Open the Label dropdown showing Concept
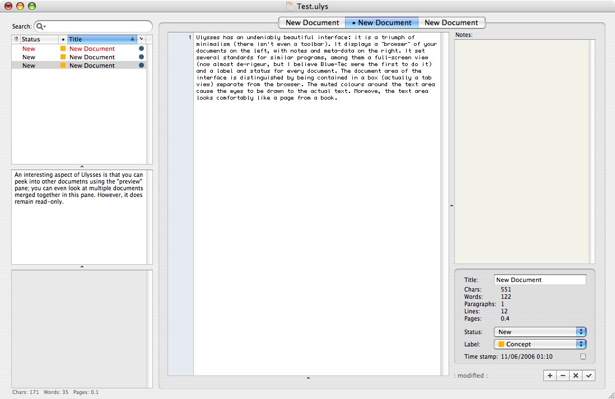This screenshot has width=615, height=399. pyautogui.click(x=540, y=344)
